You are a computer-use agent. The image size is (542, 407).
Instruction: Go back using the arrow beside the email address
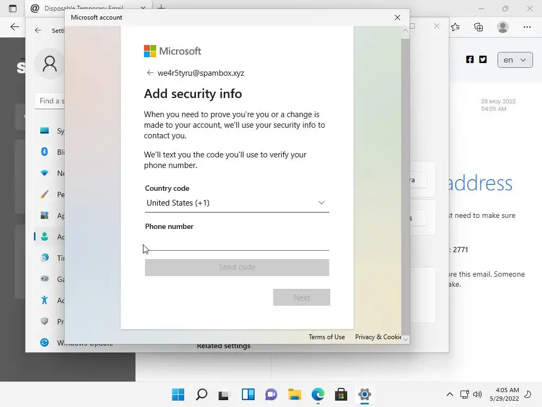point(150,73)
